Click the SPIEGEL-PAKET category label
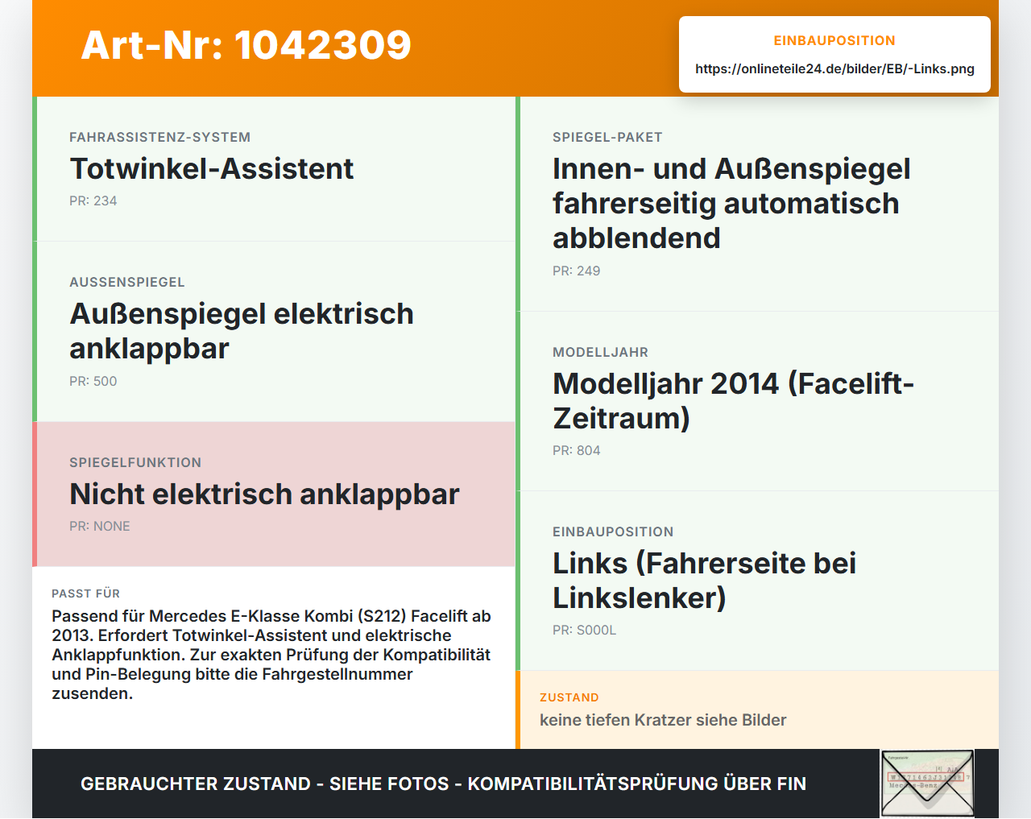 click(x=607, y=137)
